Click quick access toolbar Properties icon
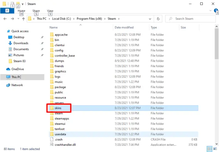Viewport: 219px width, 152px height. [x=12, y=4]
